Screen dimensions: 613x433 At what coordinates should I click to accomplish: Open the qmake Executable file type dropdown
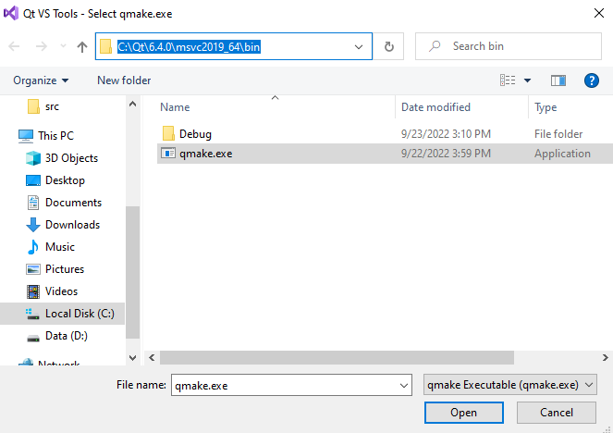click(509, 385)
